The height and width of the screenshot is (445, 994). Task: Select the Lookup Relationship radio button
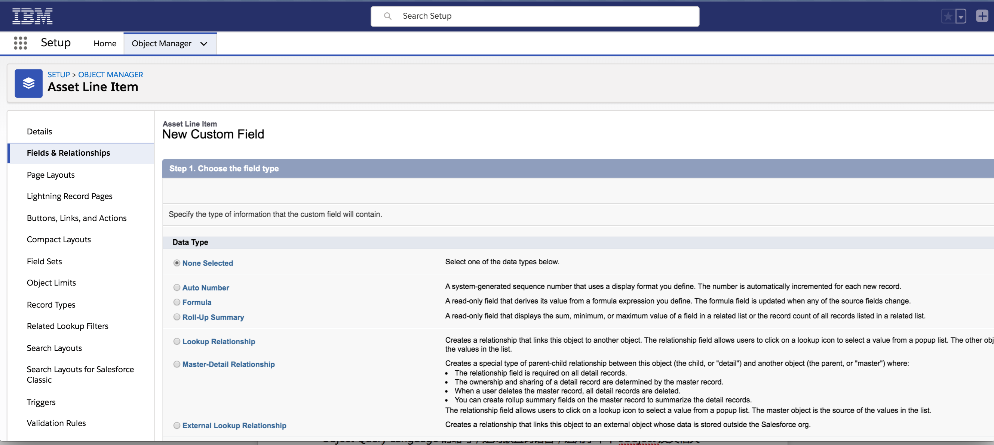[177, 341]
